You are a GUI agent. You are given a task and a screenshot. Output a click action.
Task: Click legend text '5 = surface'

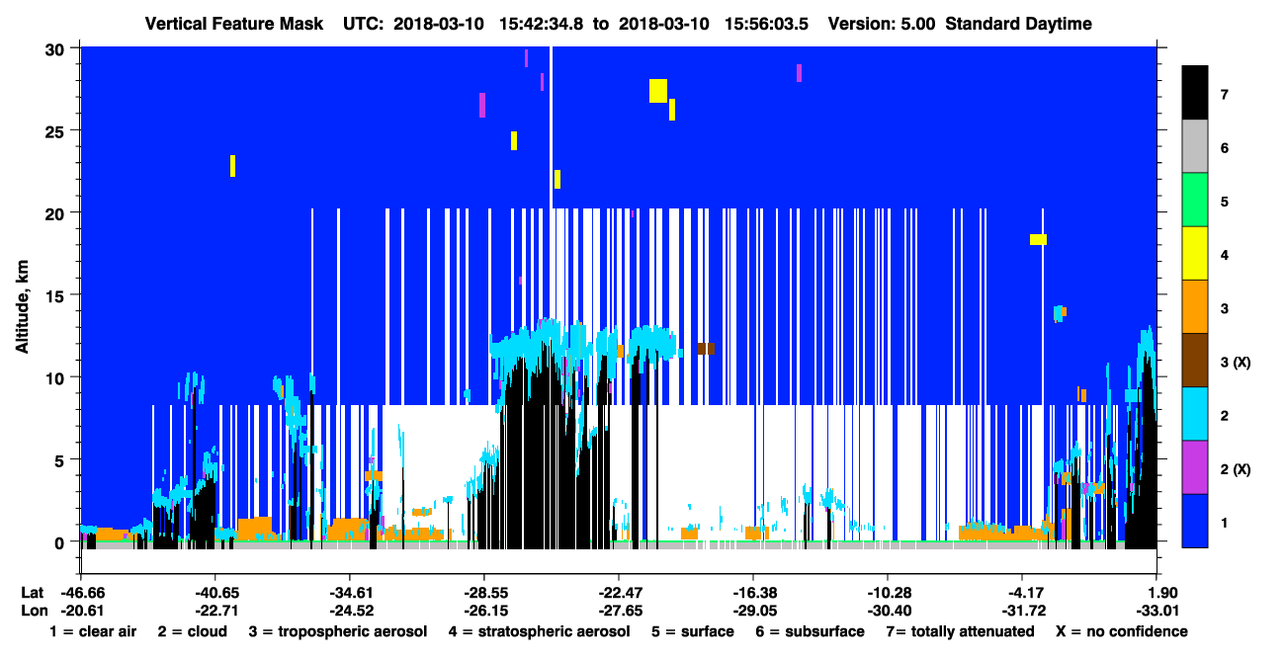click(x=692, y=631)
